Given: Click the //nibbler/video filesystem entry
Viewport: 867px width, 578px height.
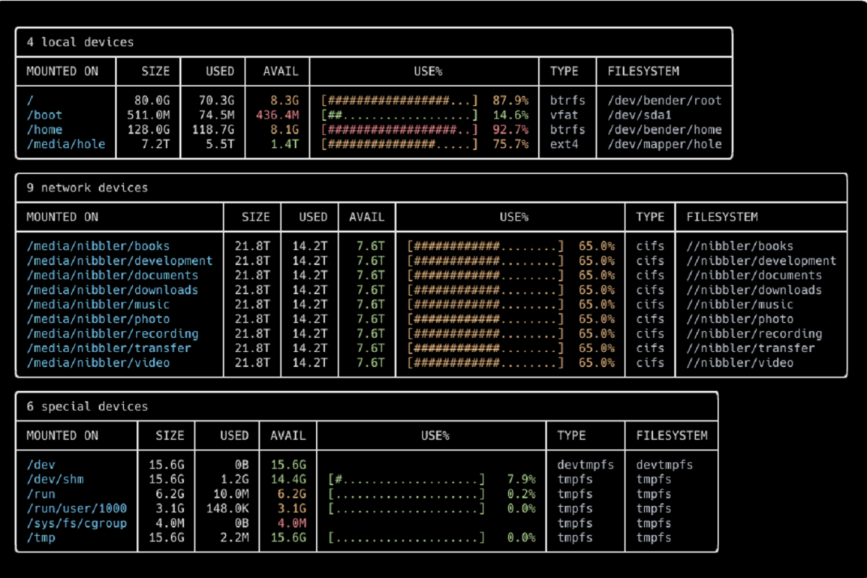Looking at the screenshot, I should coord(739,363).
